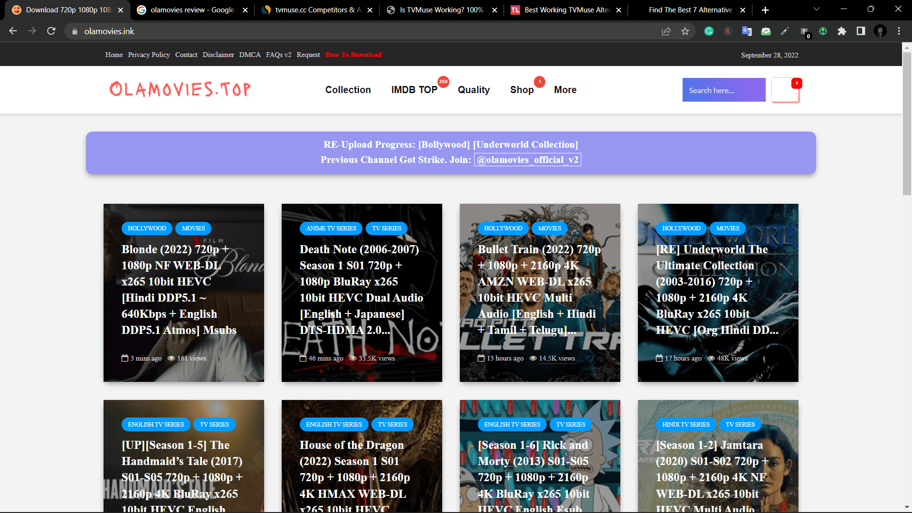Click the lock icon beside olamovies.ink
This screenshot has width=912, height=513.
[75, 31]
